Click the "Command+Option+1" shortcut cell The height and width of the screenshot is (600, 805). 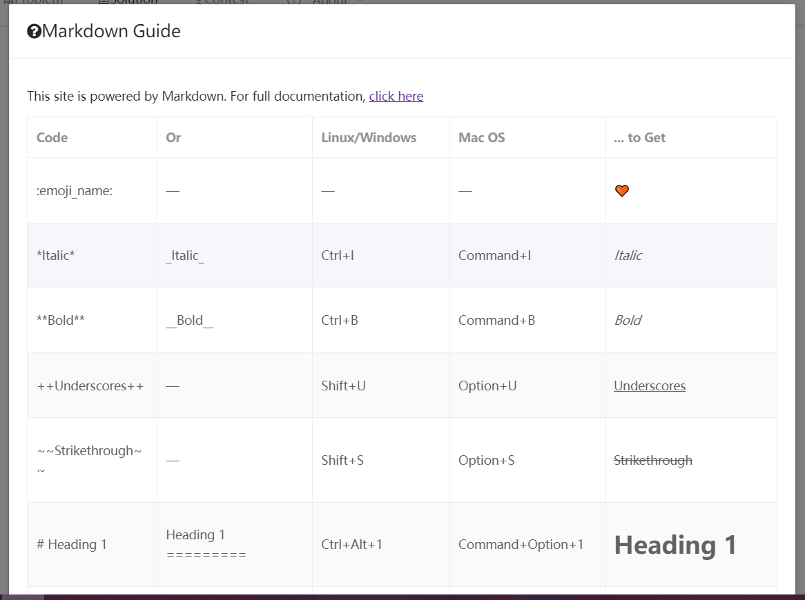click(521, 544)
